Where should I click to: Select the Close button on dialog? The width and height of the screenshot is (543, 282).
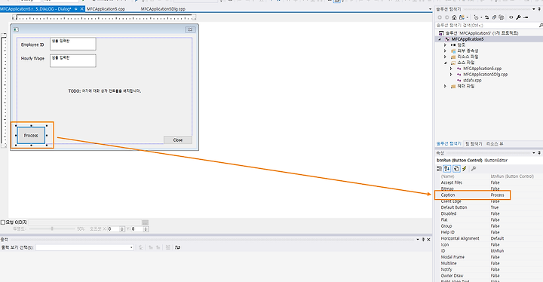click(x=178, y=140)
